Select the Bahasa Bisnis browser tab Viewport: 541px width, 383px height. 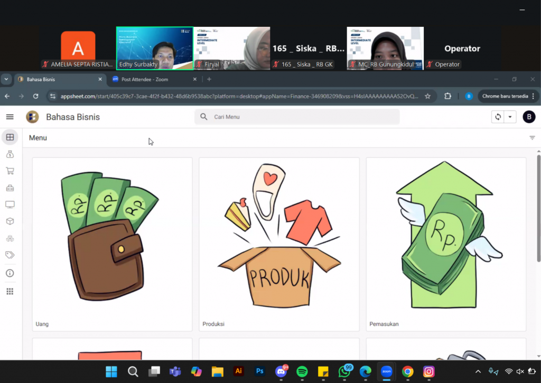(58, 79)
